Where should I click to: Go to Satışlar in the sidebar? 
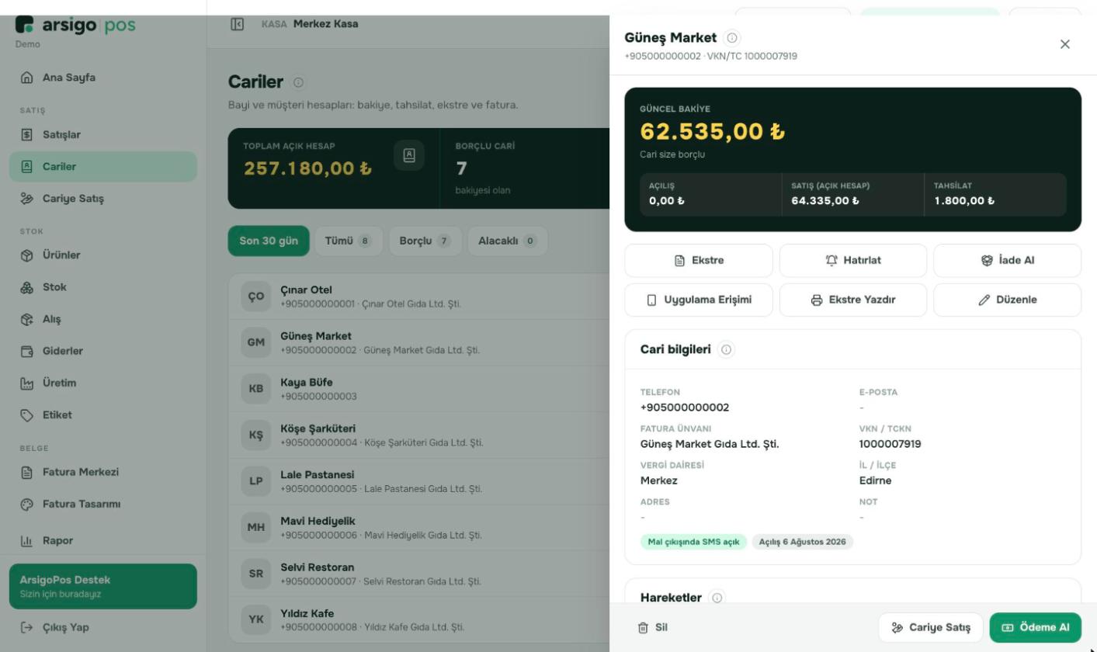[x=103, y=135]
